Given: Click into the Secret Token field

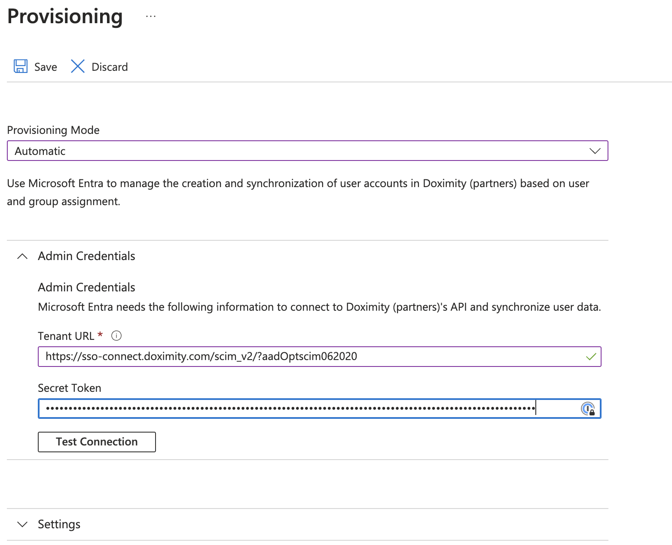Looking at the screenshot, I should click(x=320, y=409).
